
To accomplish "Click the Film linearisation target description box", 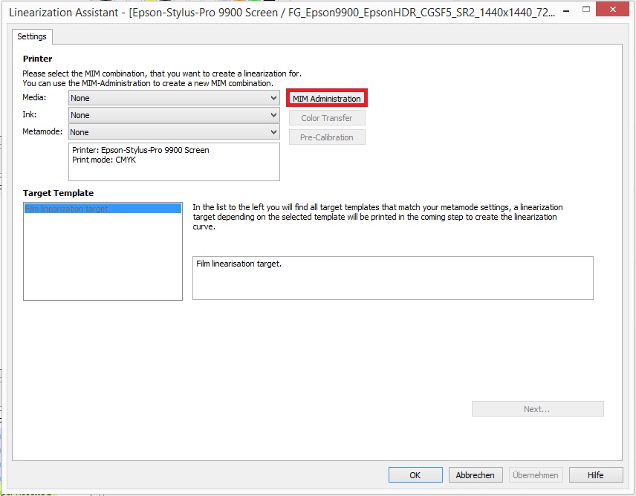I will 392,278.
